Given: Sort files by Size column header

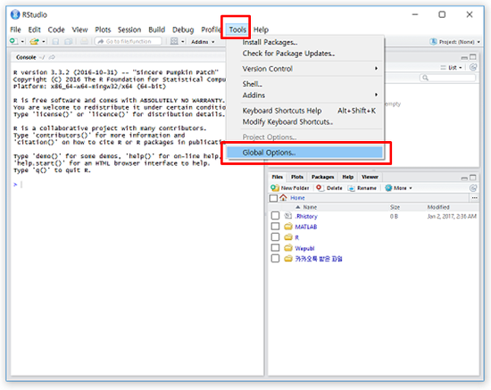Looking at the screenshot, I should click(395, 207).
